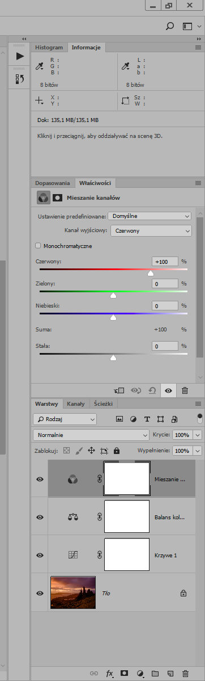Expand the workspace chevron near search
Screen dimensions: 205x681
(199, 26)
